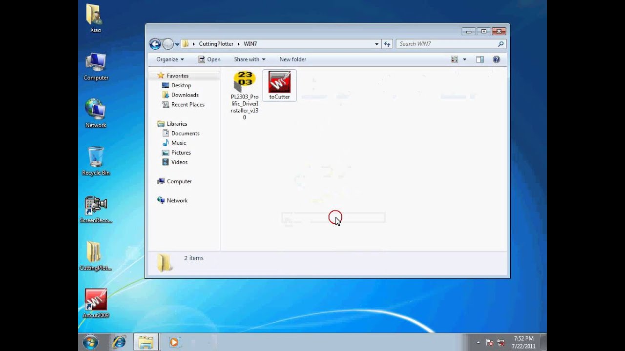Viewport: 625px width, 351px height.
Task: Click the Open toolbar button
Action: [209, 59]
